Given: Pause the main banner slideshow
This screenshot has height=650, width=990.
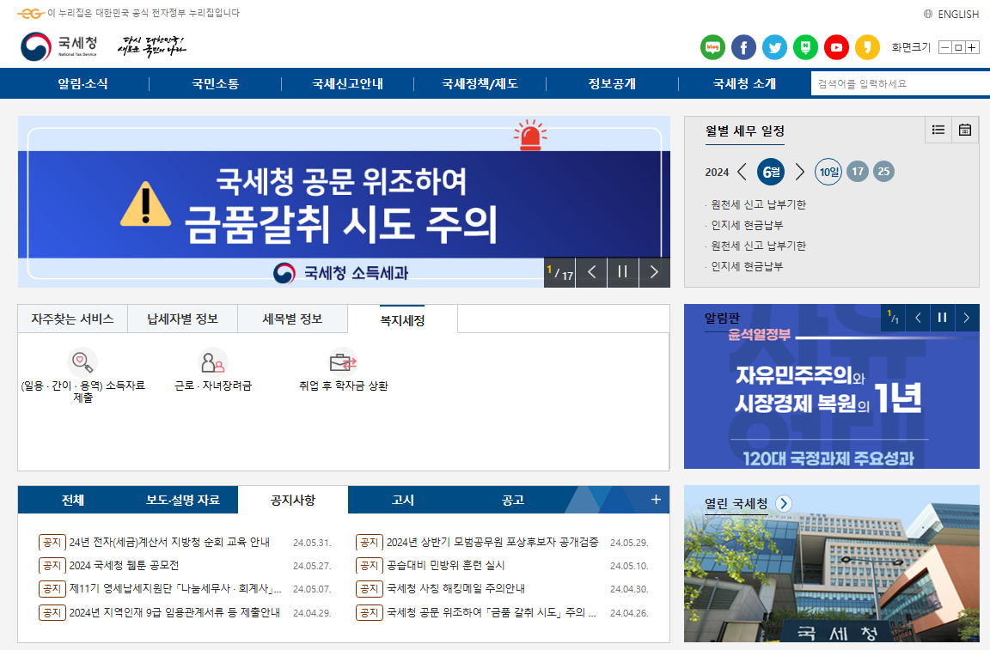Looking at the screenshot, I should pyautogui.click(x=622, y=272).
